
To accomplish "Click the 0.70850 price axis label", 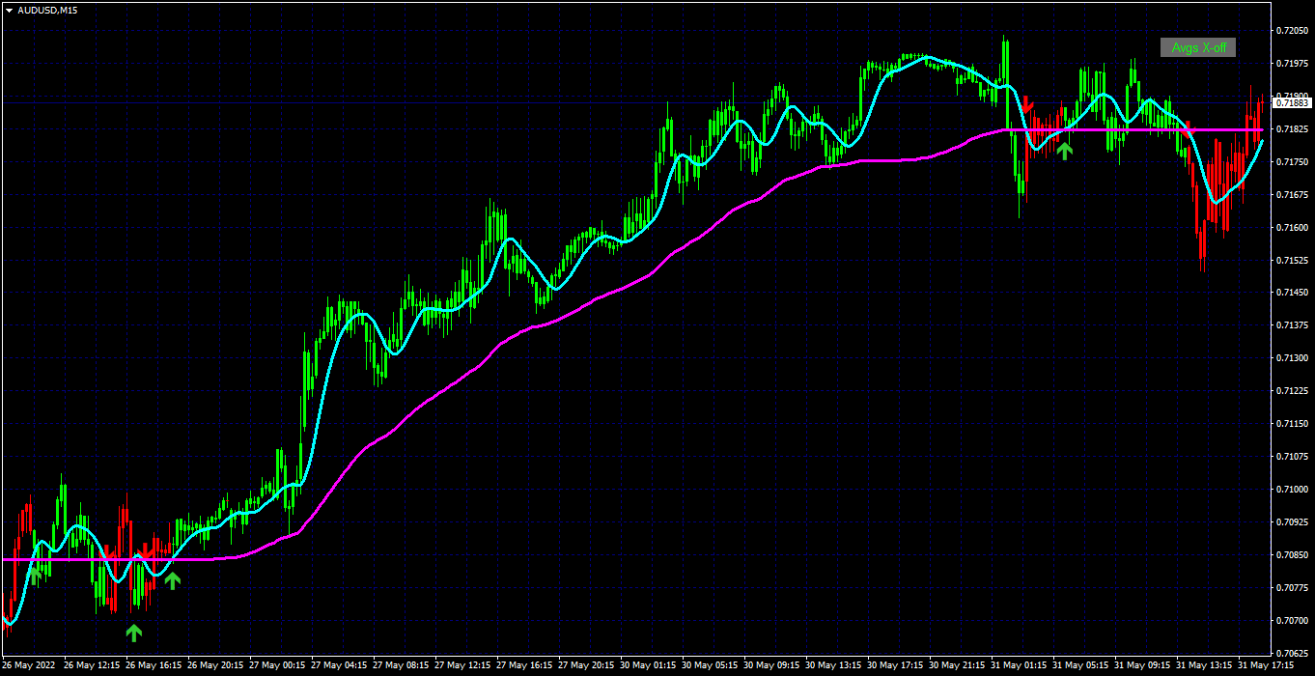I will tap(1292, 555).
